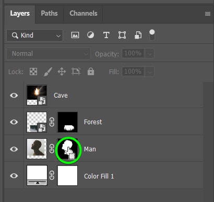Select the Forest layer thumbnail
This screenshot has width=214, height=202.
37,122
